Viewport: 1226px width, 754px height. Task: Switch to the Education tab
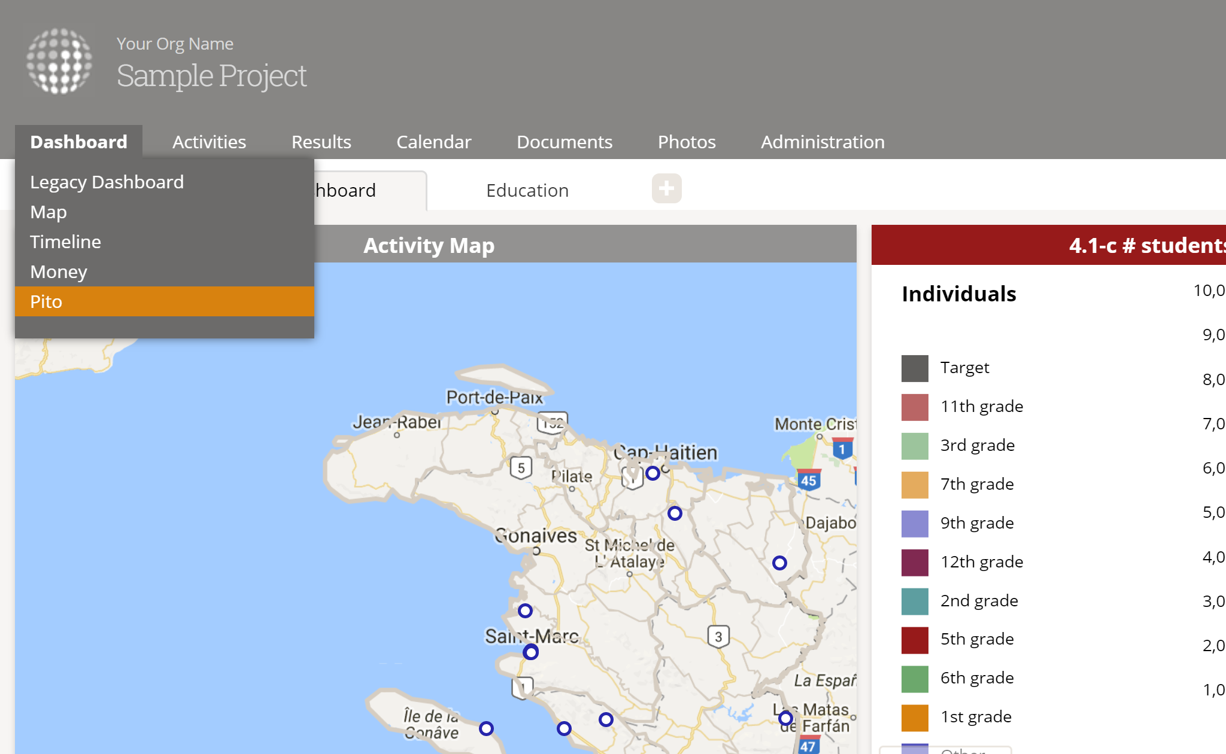coord(527,191)
